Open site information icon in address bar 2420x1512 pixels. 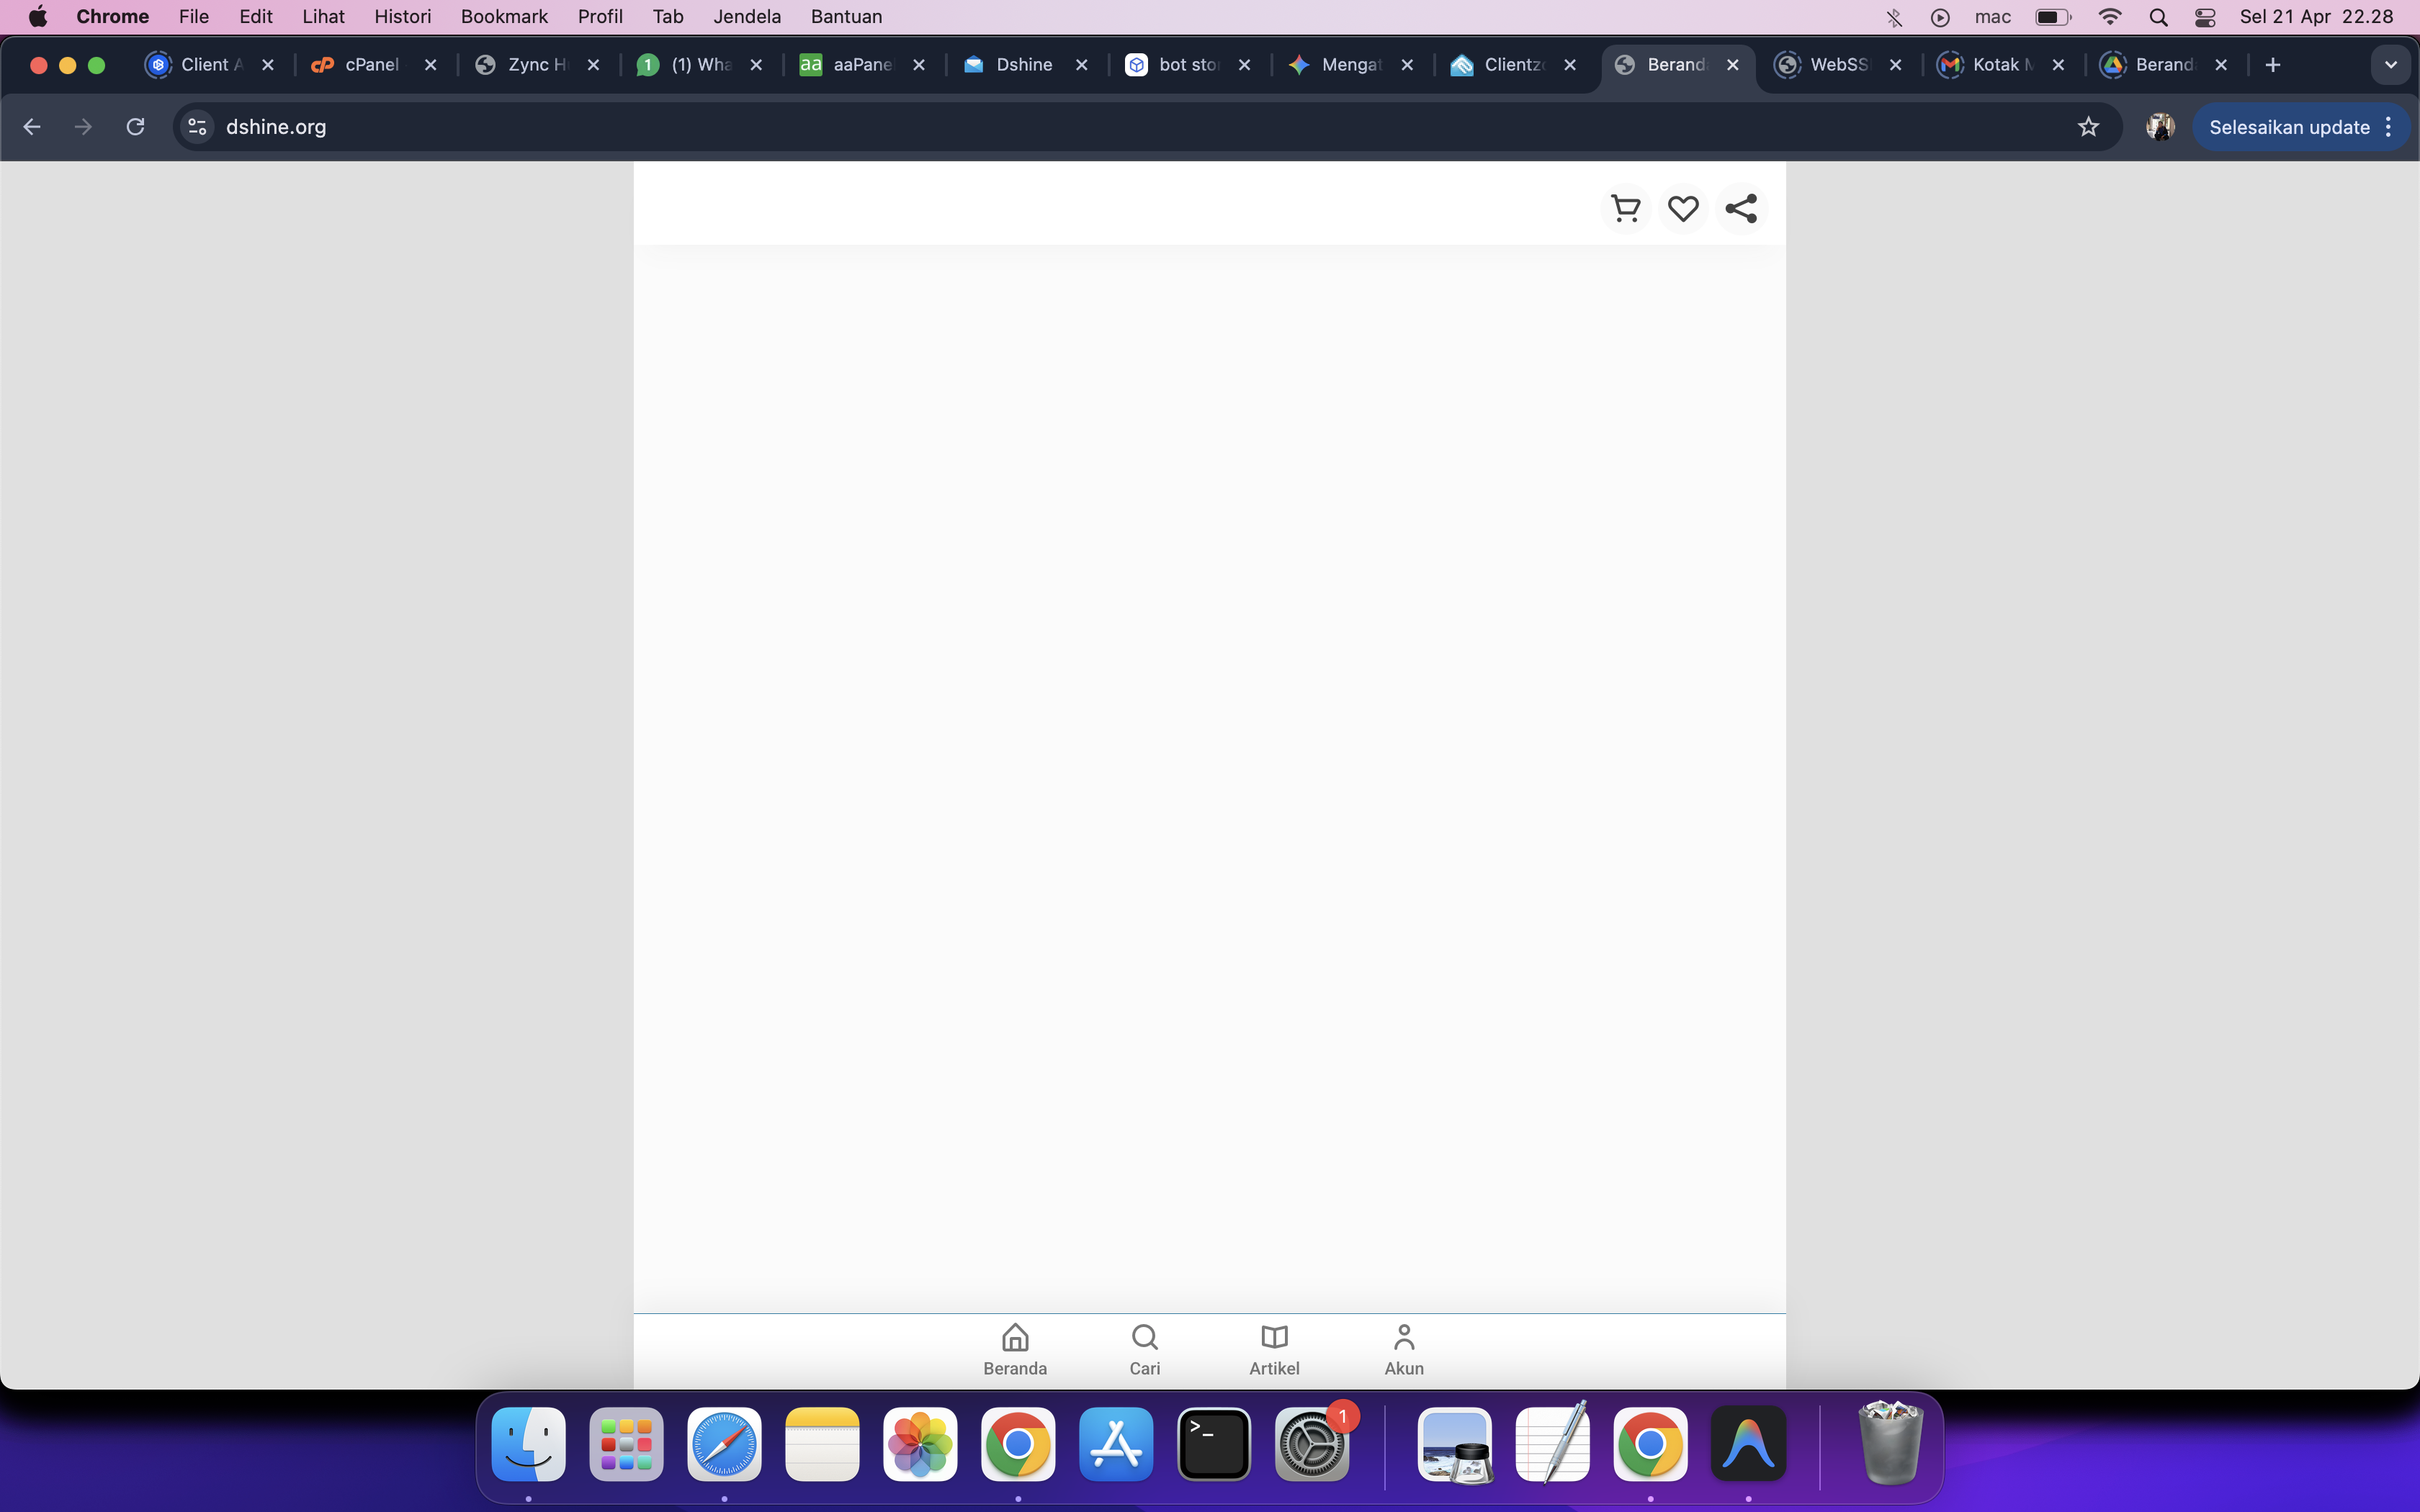197,127
